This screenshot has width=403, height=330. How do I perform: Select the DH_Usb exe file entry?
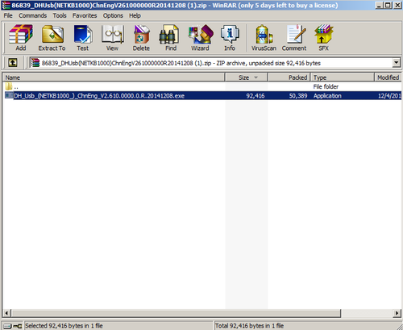[202, 96]
